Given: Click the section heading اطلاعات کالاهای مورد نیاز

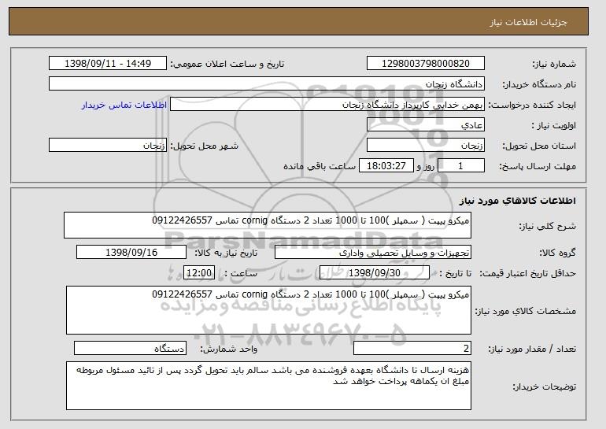Looking at the screenshot, I should click(518, 201).
